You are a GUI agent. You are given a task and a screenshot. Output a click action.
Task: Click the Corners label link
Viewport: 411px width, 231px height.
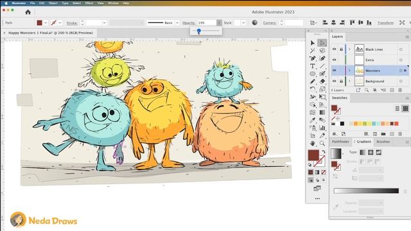coord(270,23)
